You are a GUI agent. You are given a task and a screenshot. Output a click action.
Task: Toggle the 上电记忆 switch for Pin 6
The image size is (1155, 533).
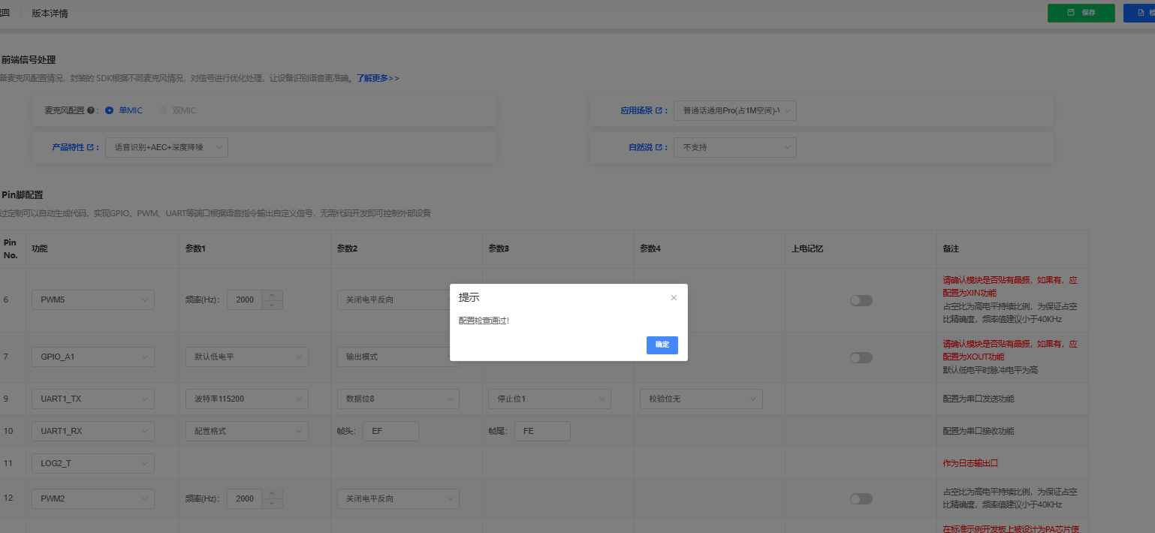pos(861,300)
